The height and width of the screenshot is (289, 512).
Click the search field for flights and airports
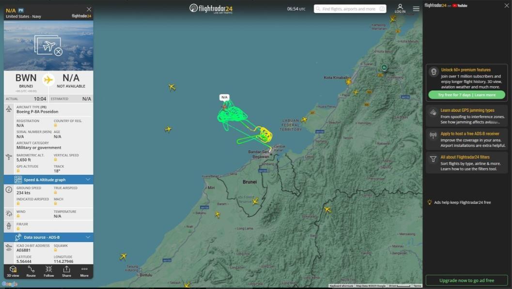350,9
